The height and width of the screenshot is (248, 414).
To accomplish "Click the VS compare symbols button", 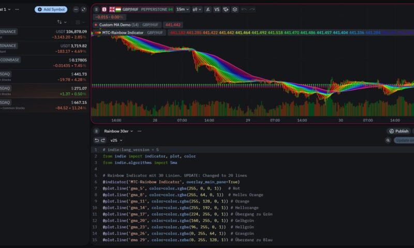I will [217, 9].
